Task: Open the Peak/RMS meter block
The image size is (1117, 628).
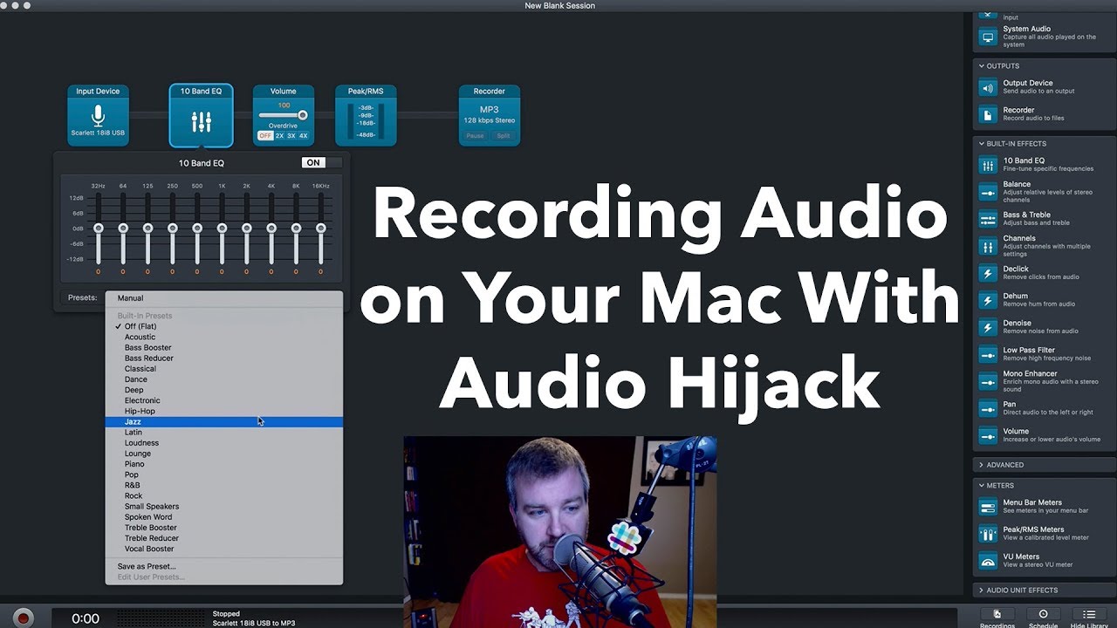Action: coord(367,115)
